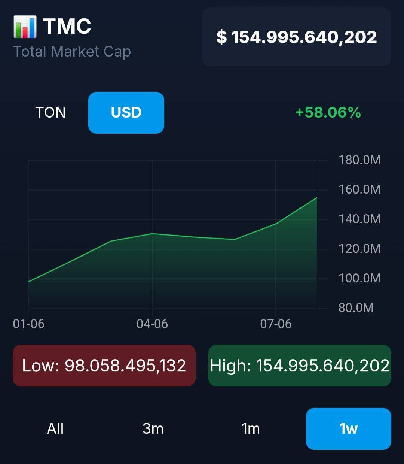Select the 1m time range
The width and height of the screenshot is (404, 464).
(x=251, y=428)
